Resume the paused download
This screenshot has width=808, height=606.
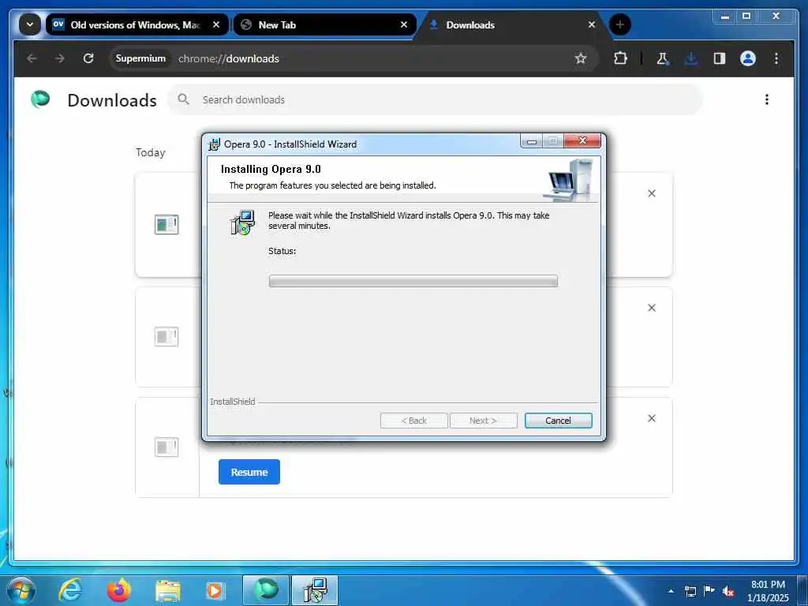point(249,472)
